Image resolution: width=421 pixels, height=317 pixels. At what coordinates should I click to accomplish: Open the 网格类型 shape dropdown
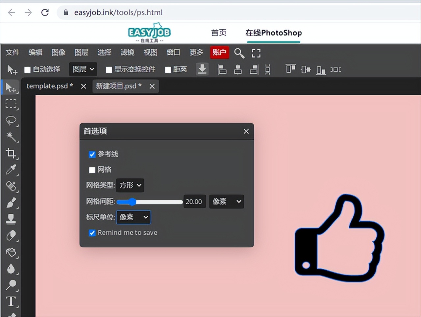coord(130,185)
